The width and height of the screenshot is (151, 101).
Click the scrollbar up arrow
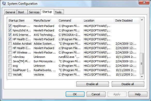point(142,20)
